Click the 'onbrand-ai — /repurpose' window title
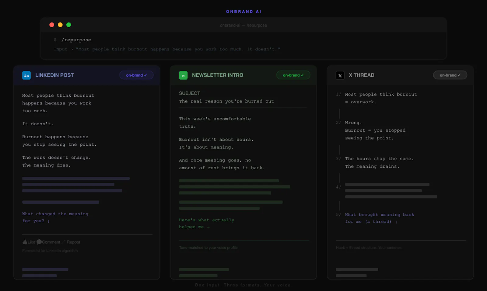The image size is (487, 291). click(x=243, y=25)
